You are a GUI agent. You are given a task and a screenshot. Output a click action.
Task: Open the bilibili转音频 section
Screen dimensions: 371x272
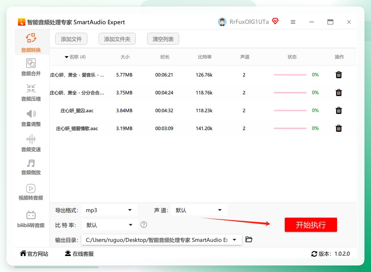(31, 219)
